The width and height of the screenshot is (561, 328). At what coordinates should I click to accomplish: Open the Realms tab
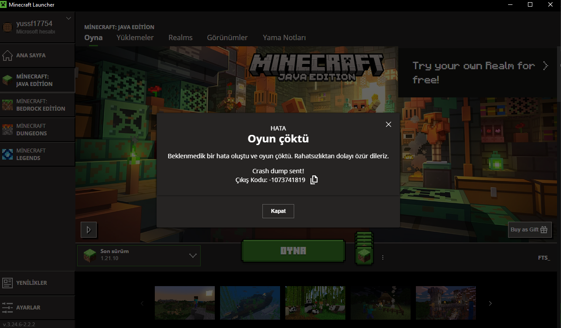click(180, 38)
